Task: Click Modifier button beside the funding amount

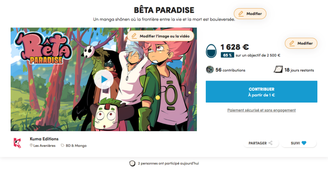Action: point(301,43)
